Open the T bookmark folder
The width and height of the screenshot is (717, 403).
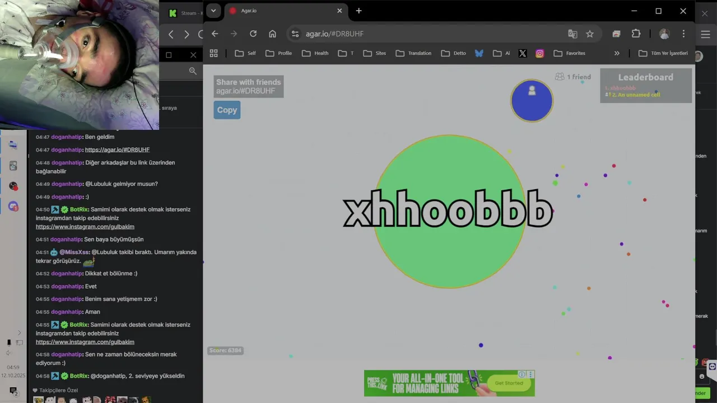click(346, 53)
